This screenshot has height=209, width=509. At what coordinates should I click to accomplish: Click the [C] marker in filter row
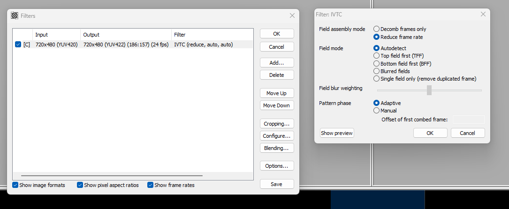[x=27, y=45]
